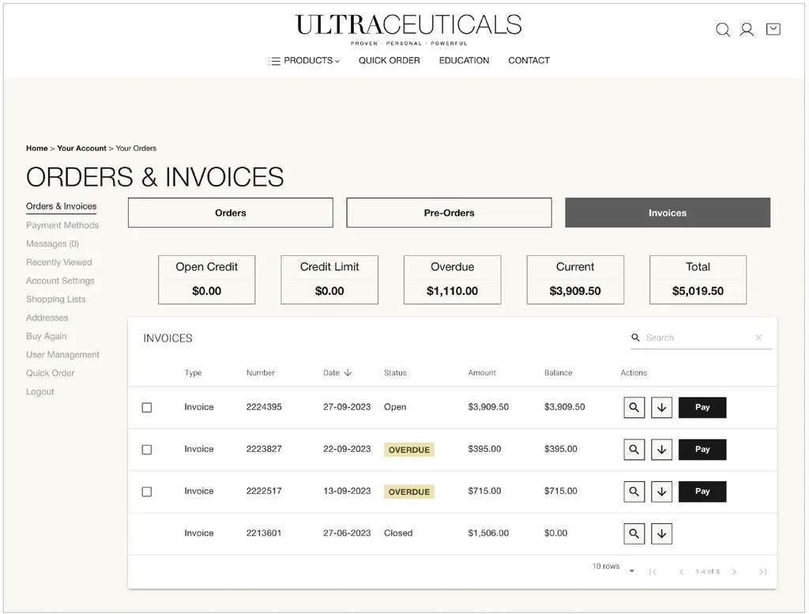The height and width of the screenshot is (614, 809).
Task: Open Messages (0) in the sidebar
Action: click(x=53, y=244)
